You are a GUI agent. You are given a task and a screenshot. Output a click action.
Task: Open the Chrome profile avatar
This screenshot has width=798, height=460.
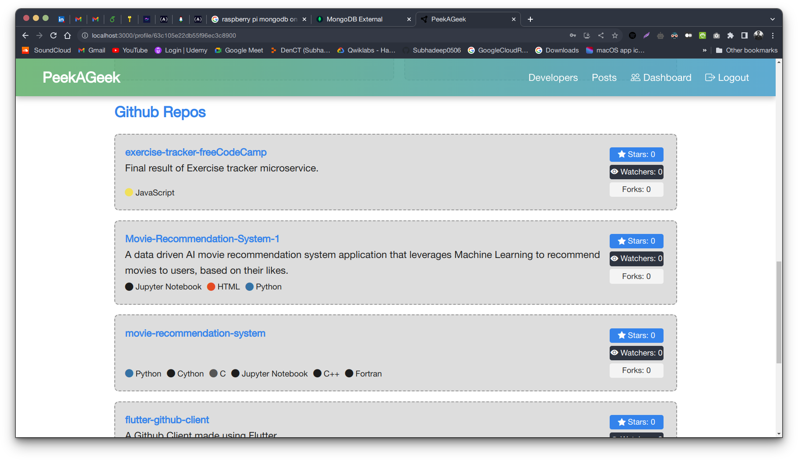[759, 35]
